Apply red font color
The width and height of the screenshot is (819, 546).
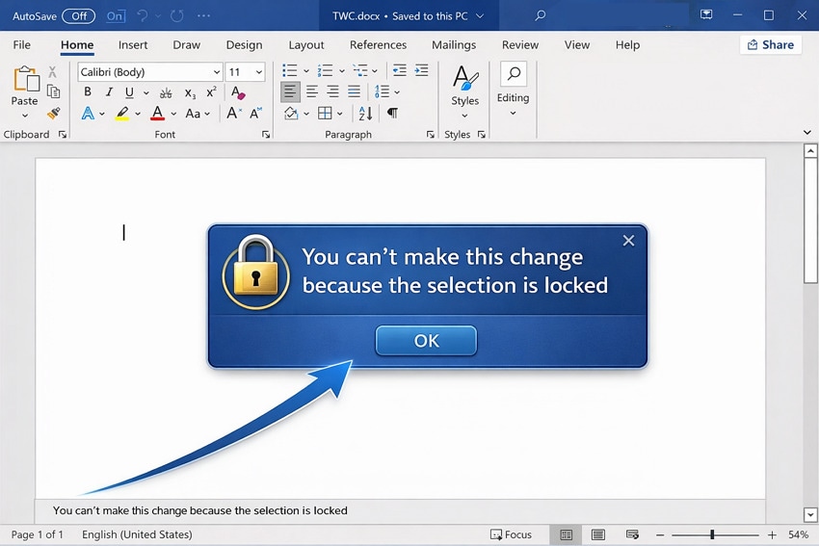pos(157,114)
